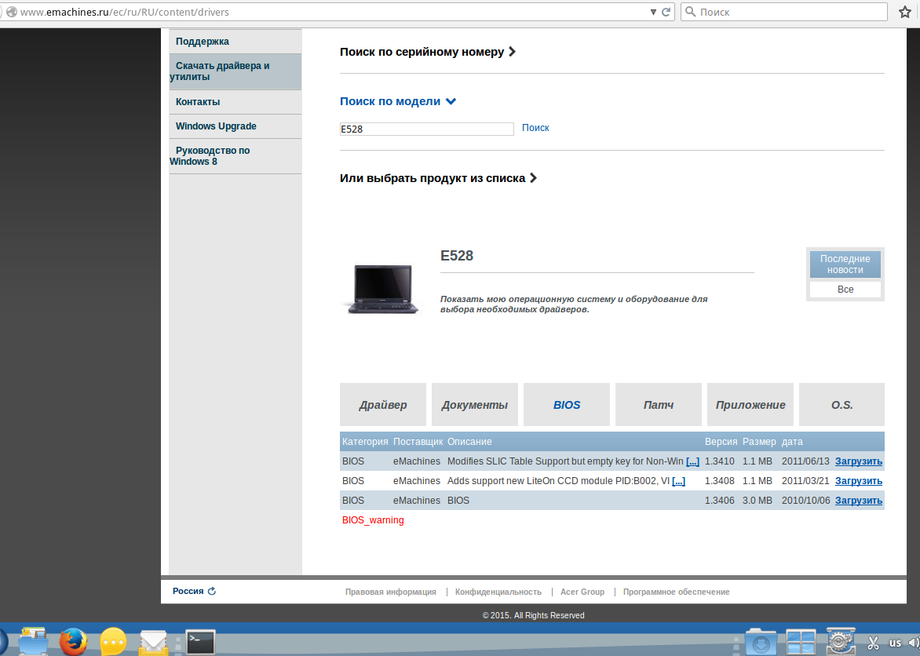Click the volume speaker tray icon

point(915,643)
